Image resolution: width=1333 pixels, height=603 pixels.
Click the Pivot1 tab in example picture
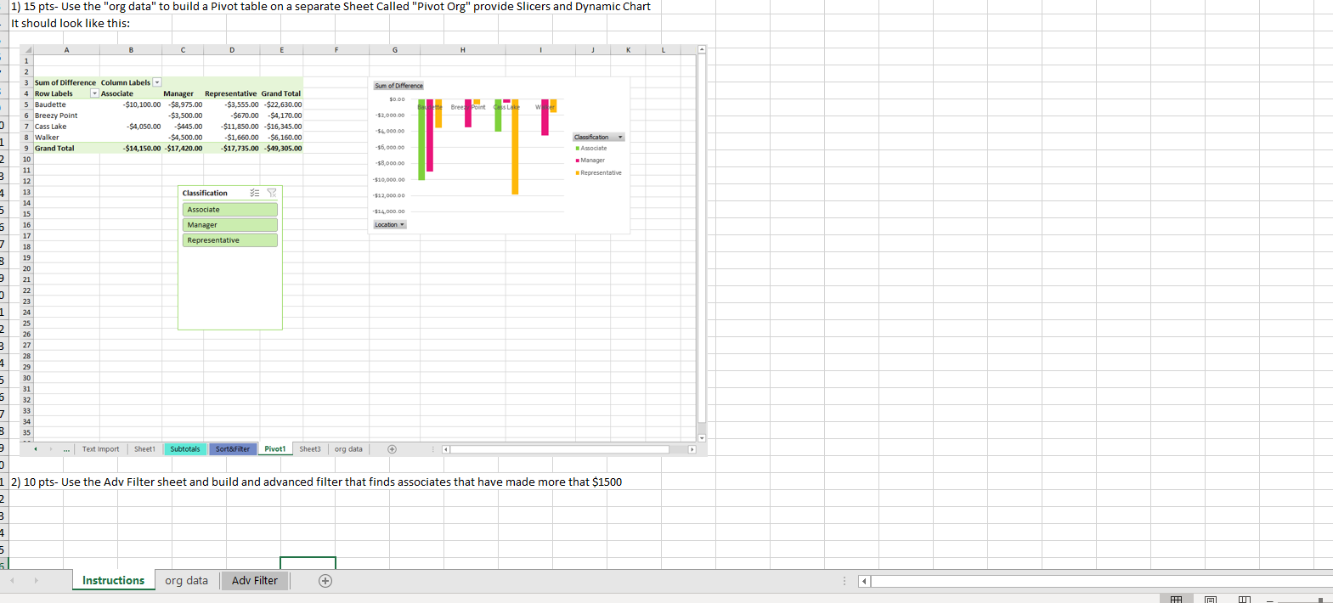[275, 449]
